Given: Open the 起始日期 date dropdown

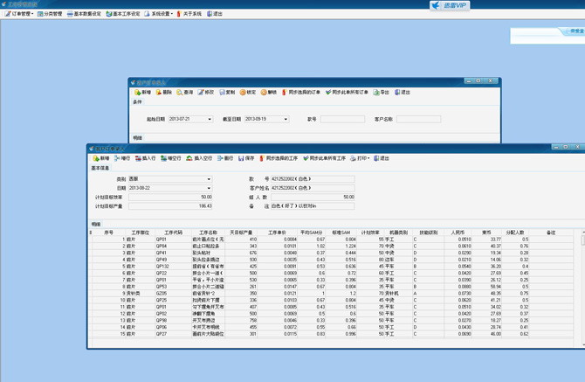Looking at the screenshot, I should point(209,119).
